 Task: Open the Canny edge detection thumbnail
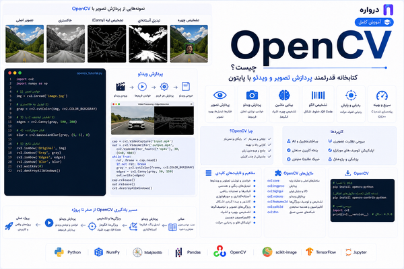click(106, 44)
